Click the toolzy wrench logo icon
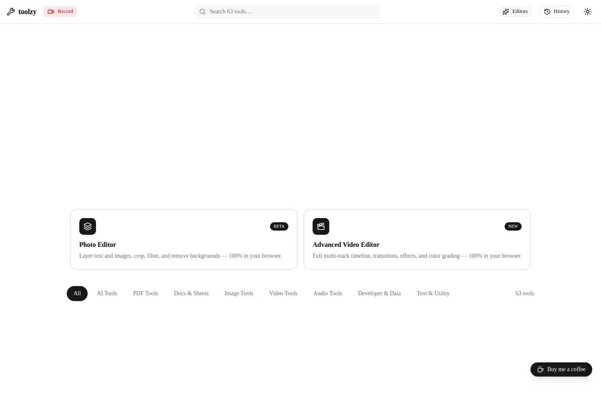The height and width of the screenshot is (417, 601). 11,12
